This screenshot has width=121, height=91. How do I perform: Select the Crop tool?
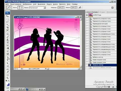click(x=8, y=28)
